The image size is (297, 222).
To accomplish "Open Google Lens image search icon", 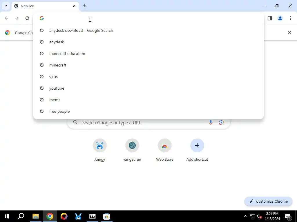I will pos(221,123).
